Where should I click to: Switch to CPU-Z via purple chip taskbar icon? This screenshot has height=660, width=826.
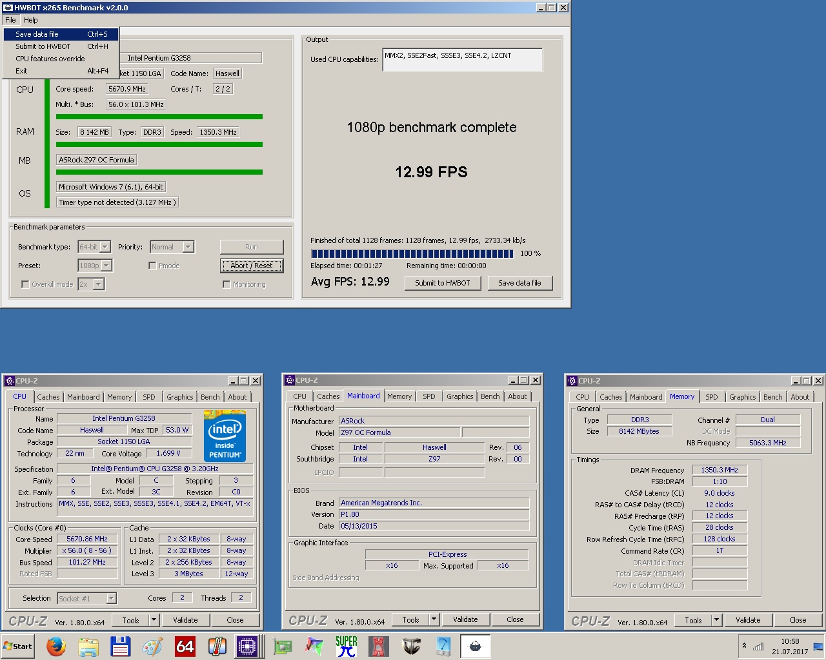[247, 646]
